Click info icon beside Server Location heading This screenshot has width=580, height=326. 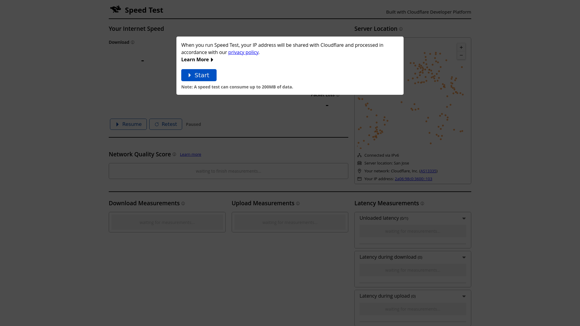pos(401,29)
